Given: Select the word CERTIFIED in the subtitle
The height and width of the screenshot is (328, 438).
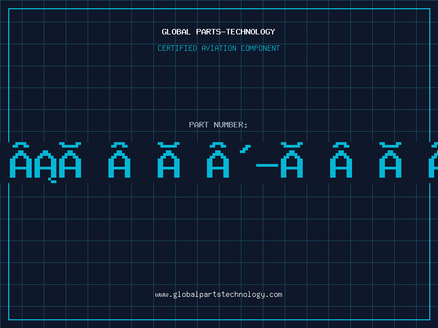Looking at the screenshot, I should [177, 48].
